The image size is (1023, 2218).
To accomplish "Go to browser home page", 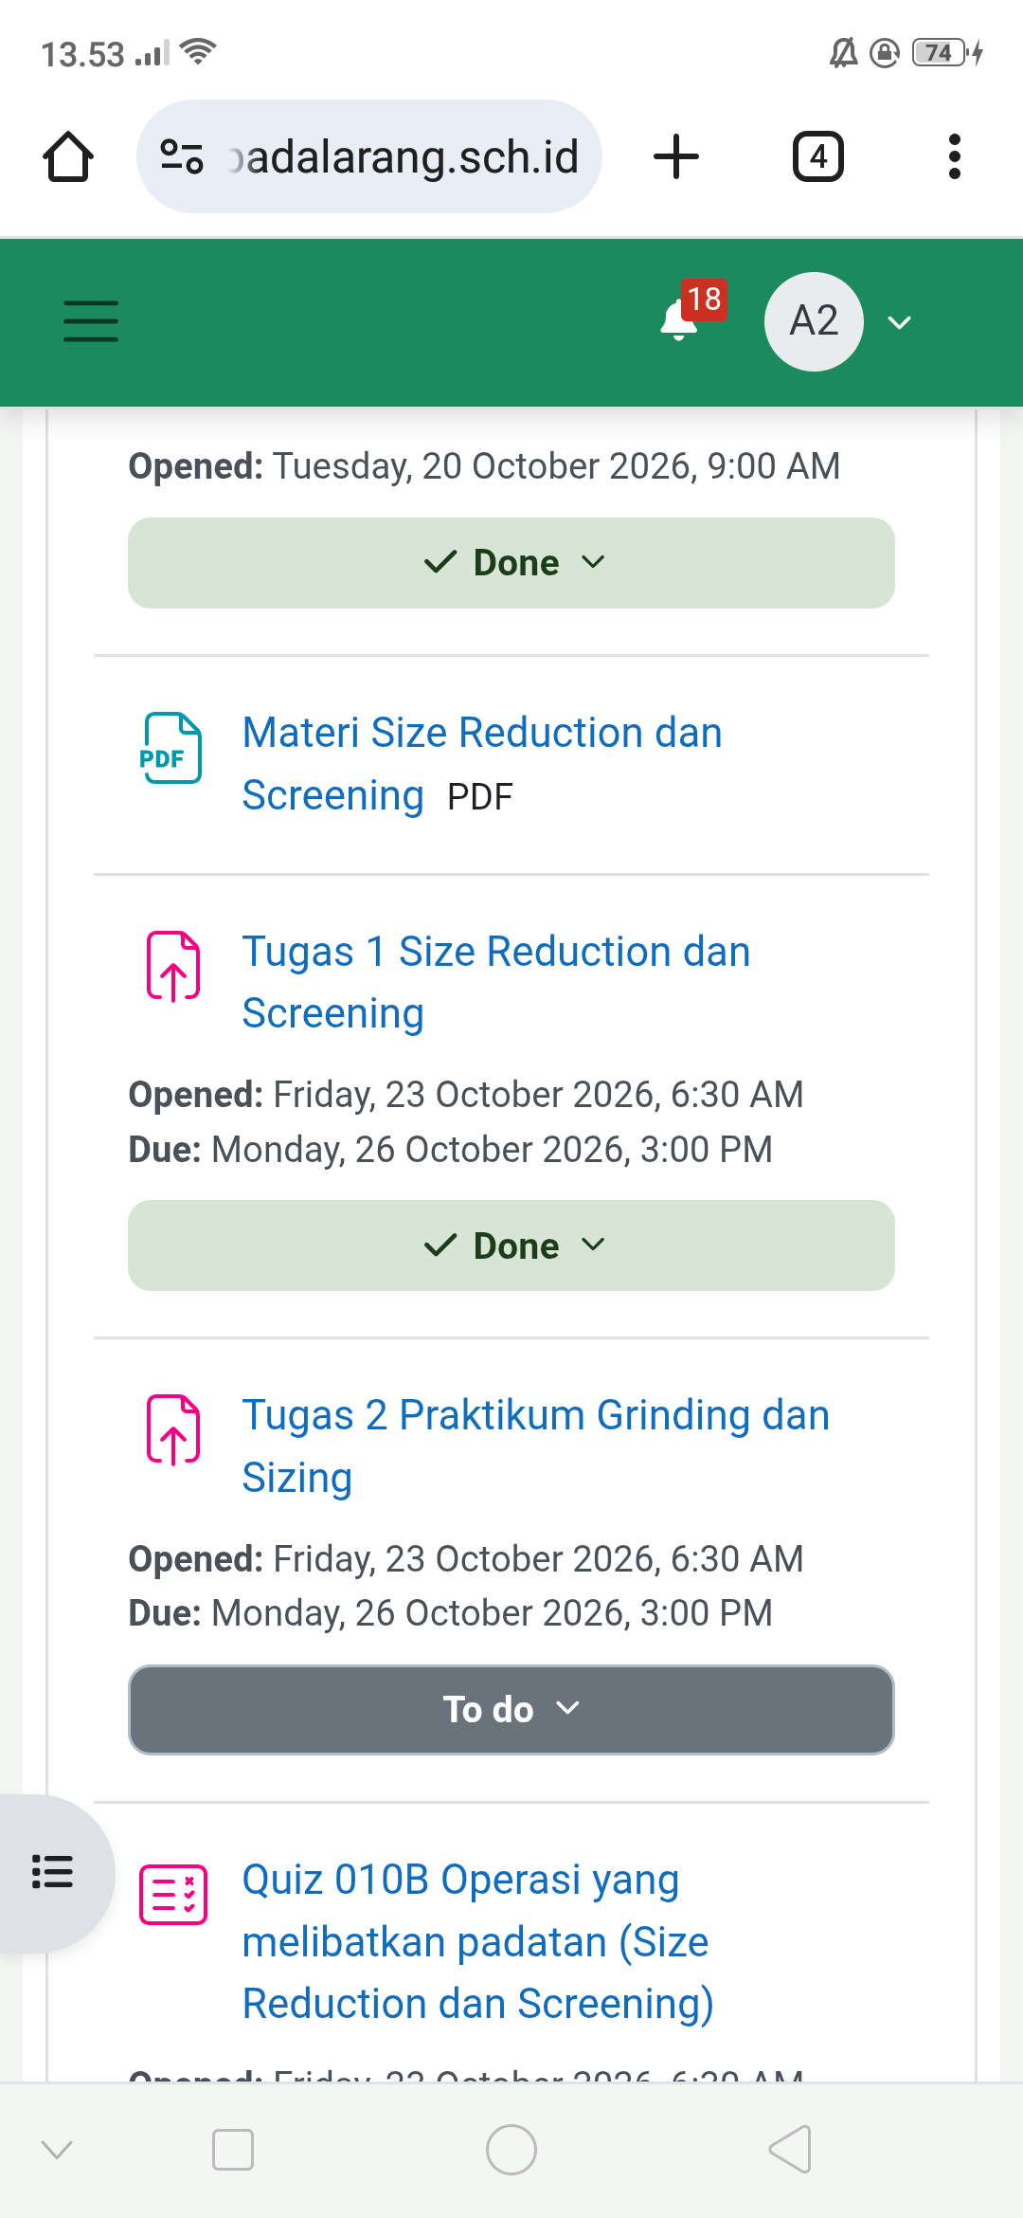I will (x=68, y=156).
